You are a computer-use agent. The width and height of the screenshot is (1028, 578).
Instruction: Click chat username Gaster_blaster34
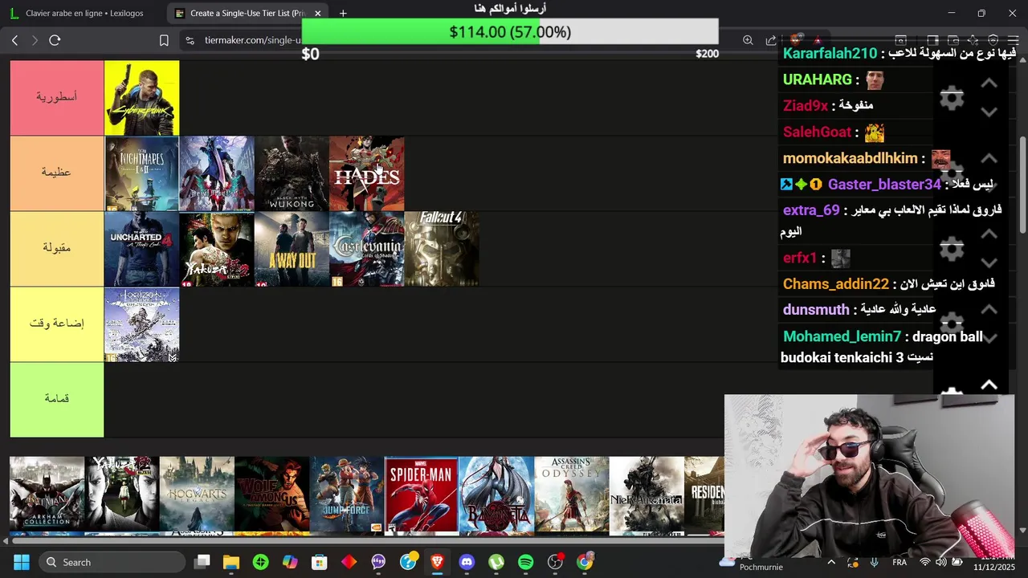[x=884, y=185]
